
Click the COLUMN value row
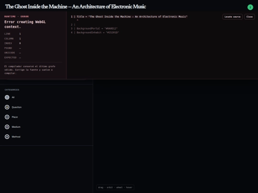[12, 39]
